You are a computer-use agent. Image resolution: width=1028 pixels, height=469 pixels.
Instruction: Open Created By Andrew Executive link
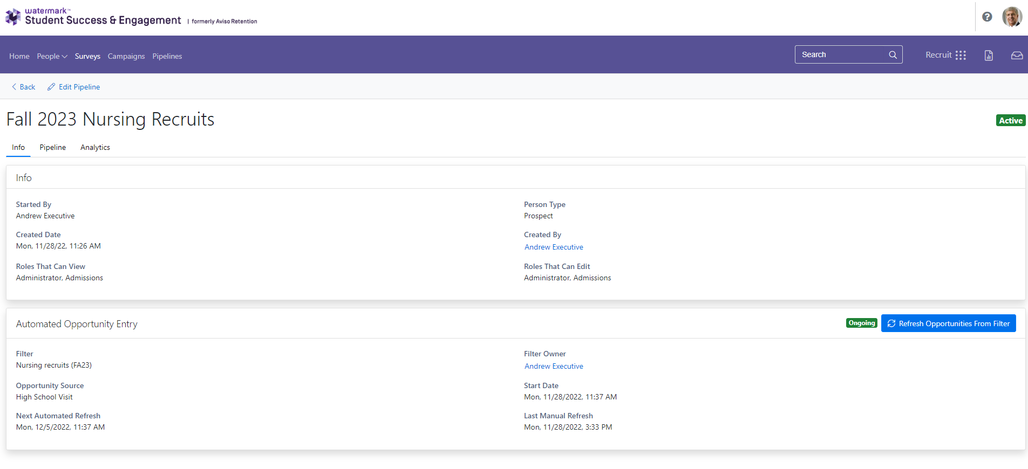click(554, 247)
